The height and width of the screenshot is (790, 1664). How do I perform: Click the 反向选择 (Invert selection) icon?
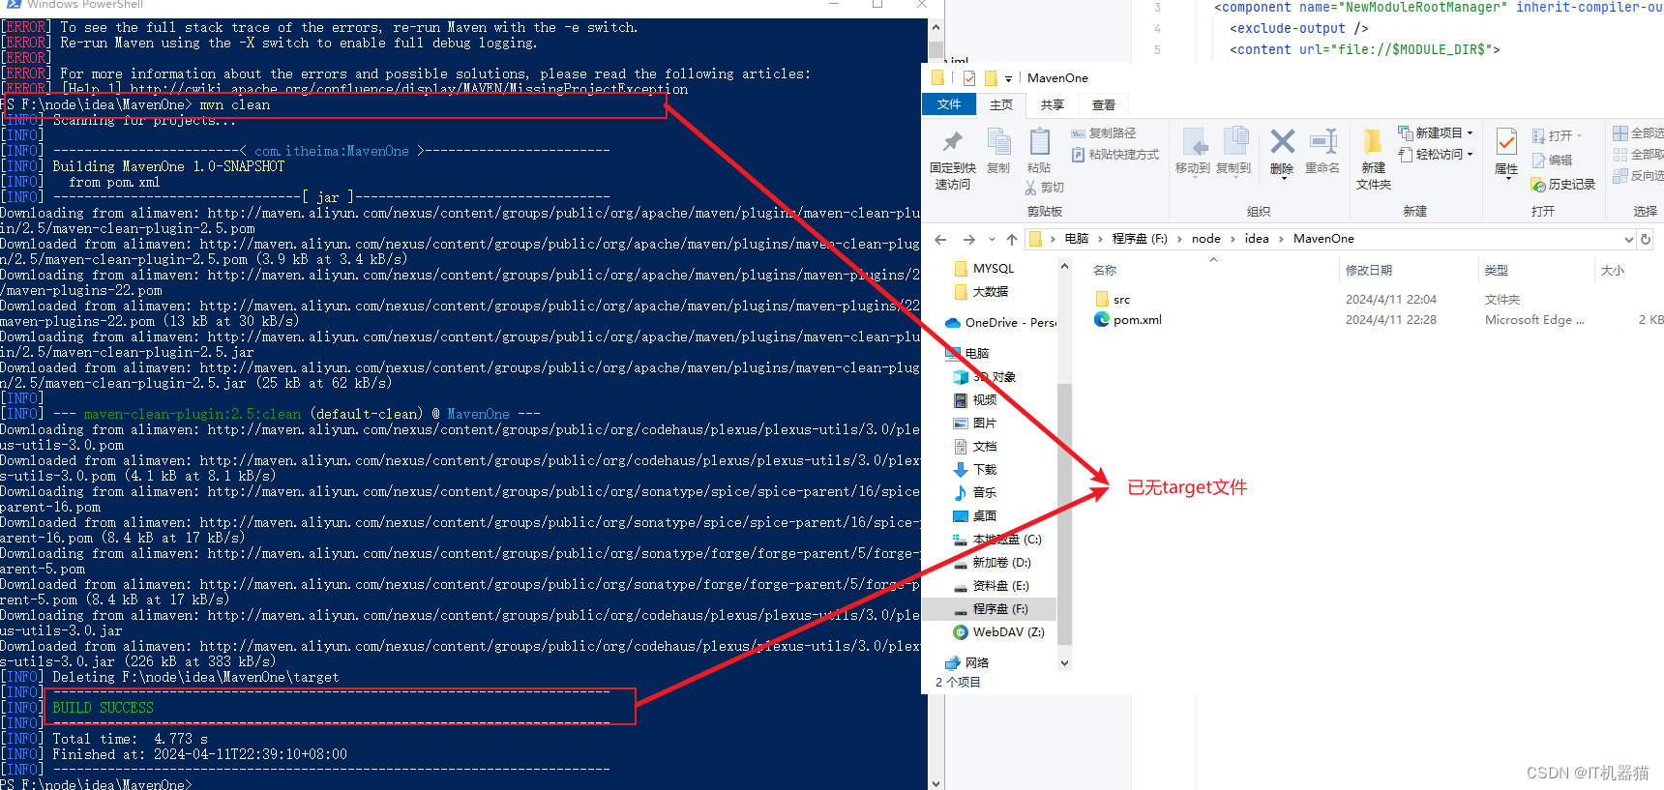coord(1620,176)
